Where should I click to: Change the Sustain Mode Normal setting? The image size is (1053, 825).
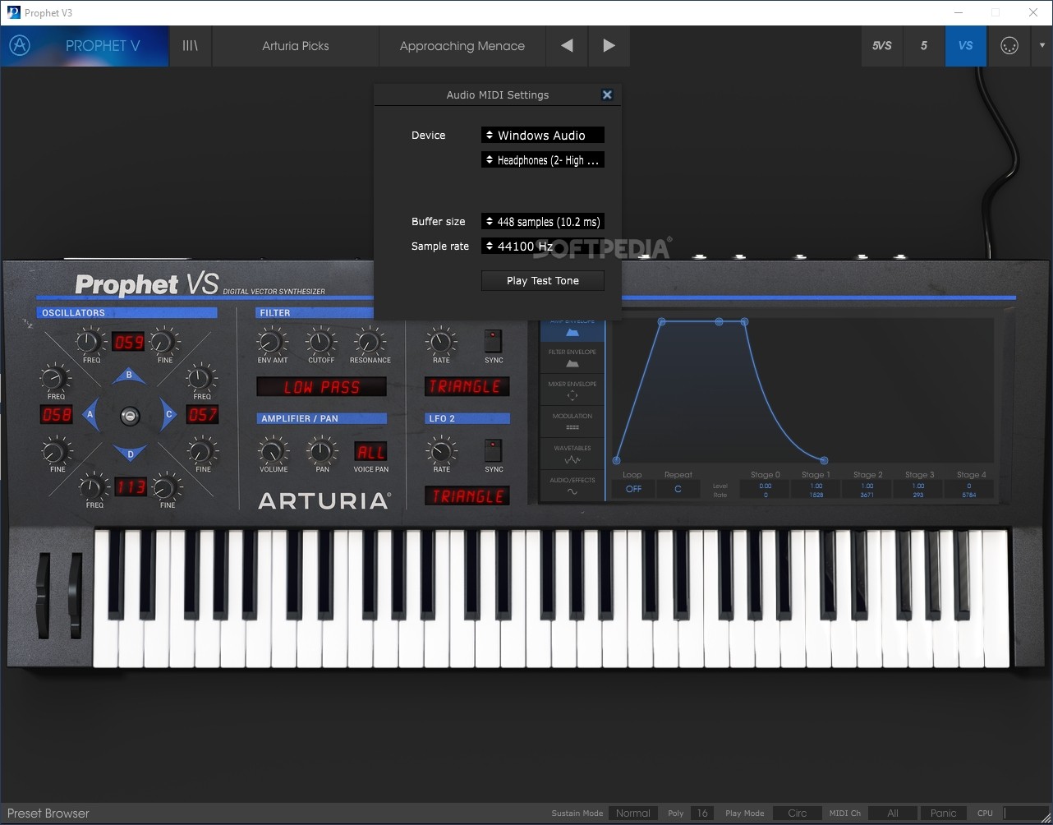633,813
